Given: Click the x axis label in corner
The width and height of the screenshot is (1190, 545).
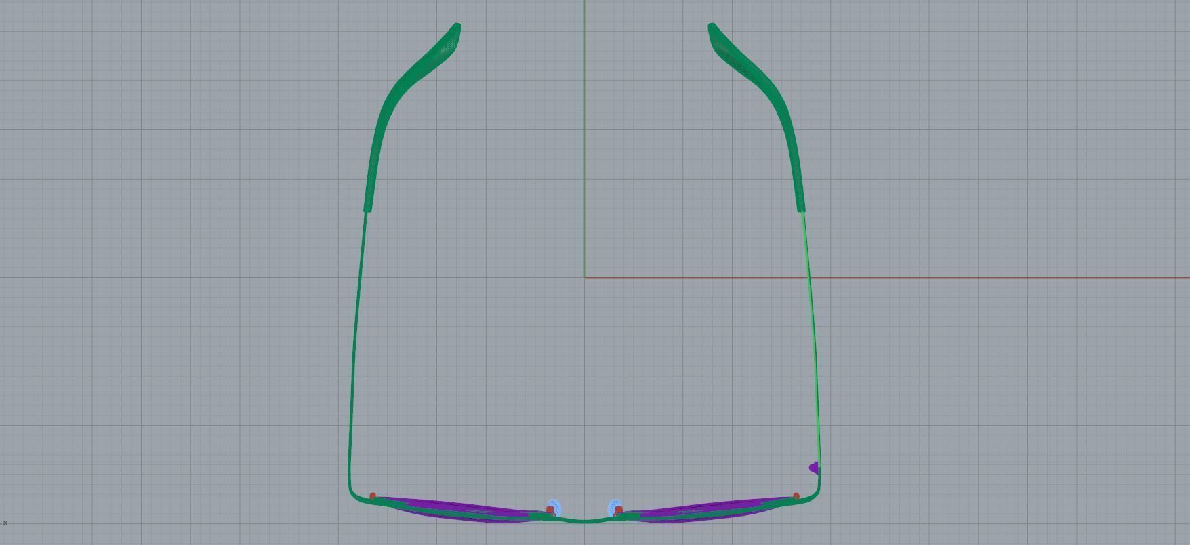Looking at the screenshot, I should point(5,523).
